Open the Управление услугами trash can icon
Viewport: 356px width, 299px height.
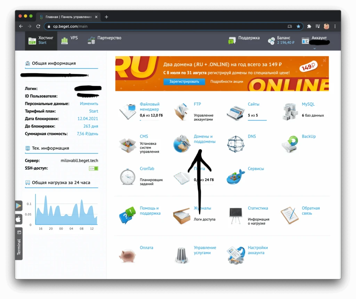(x=181, y=256)
